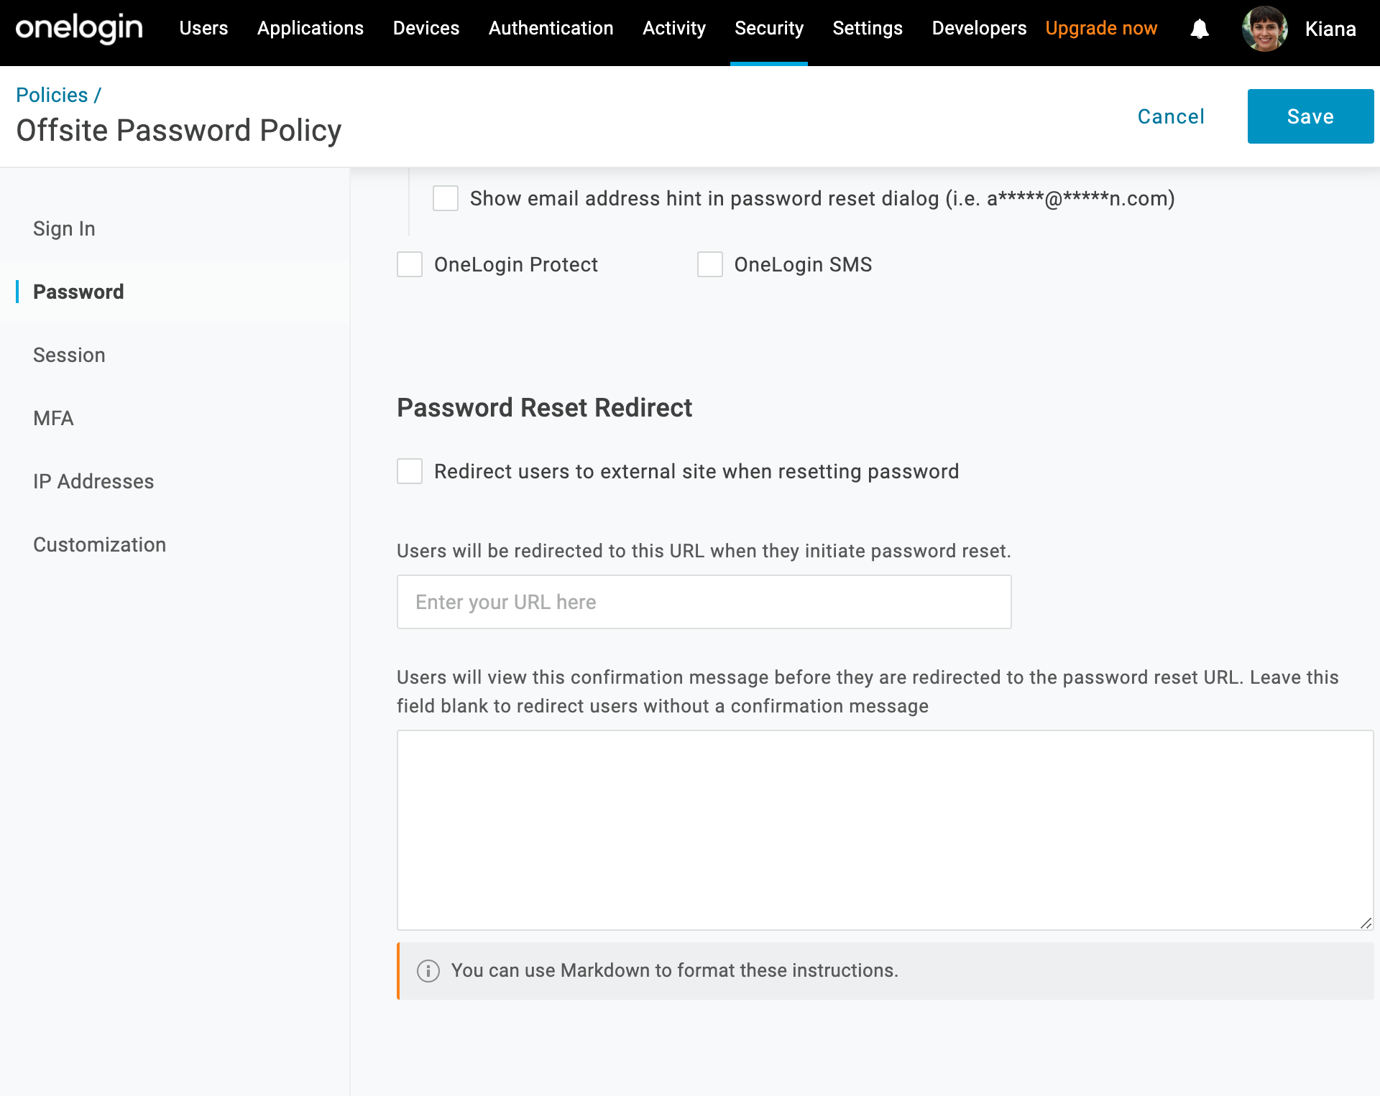
Task: Switch to the Activity menu
Action: [673, 29]
